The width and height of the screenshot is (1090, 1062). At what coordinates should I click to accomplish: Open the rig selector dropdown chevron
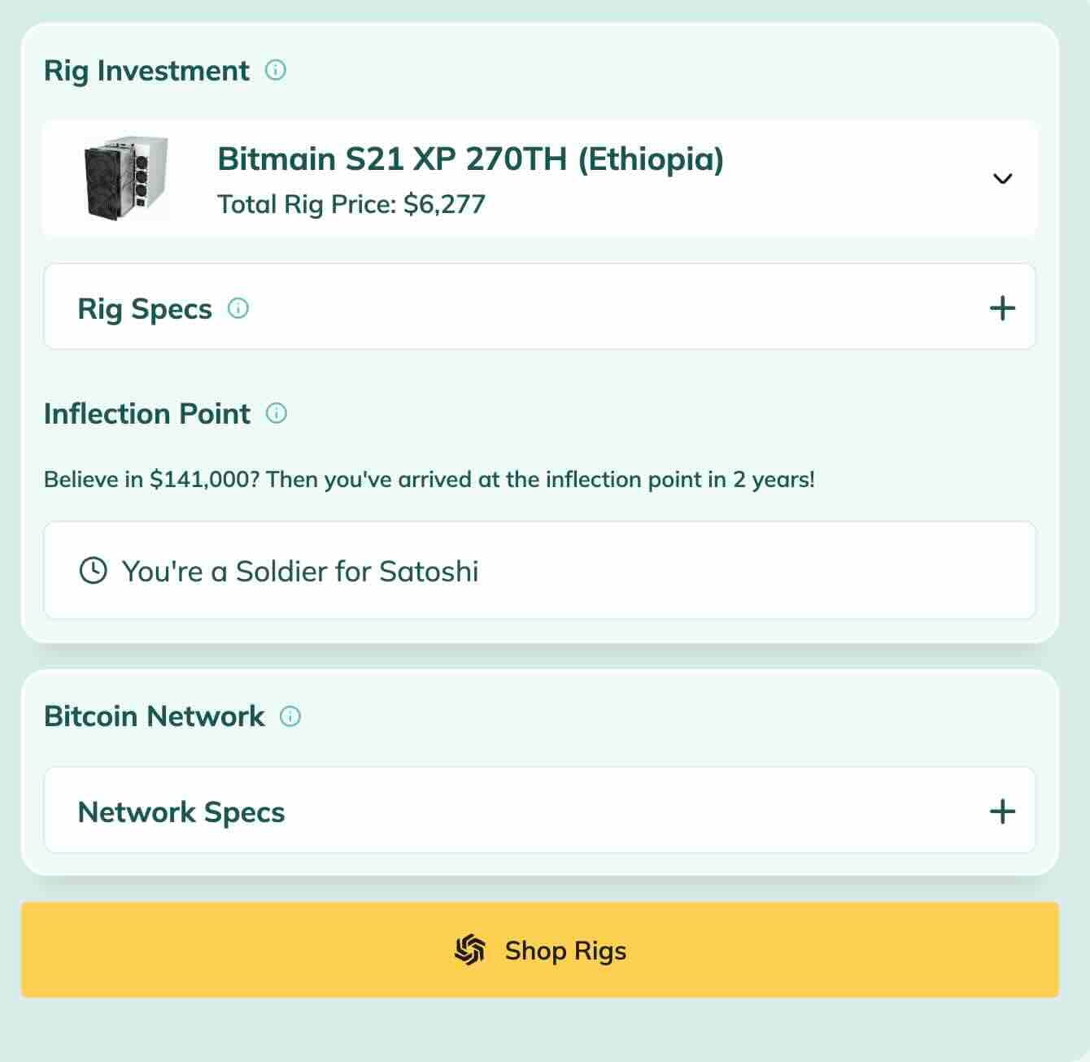coord(1002,179)
